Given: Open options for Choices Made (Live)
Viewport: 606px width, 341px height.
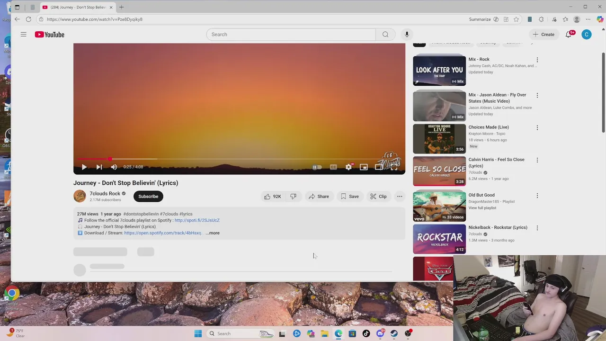Looking at the screenshot, I should tap(537, 128).
